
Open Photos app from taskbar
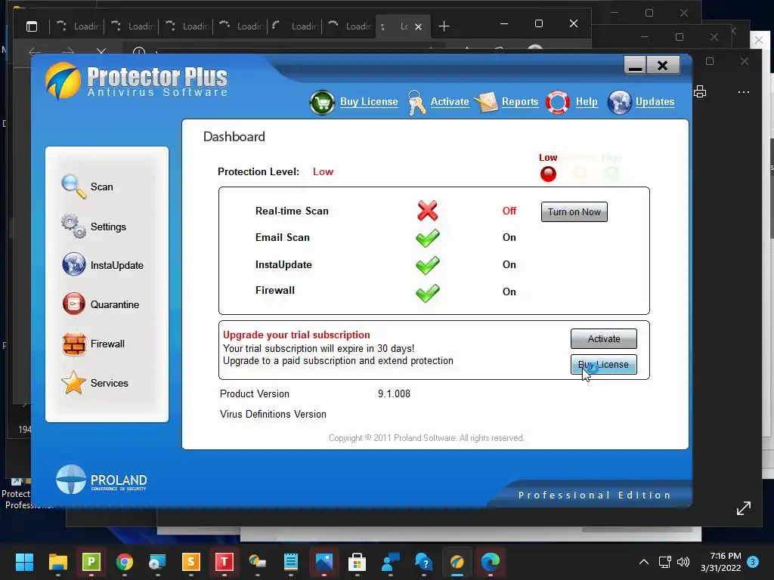click(x=324, y=562)
